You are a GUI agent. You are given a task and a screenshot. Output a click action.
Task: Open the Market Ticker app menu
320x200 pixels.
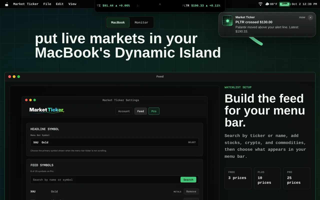click(26, 4)
